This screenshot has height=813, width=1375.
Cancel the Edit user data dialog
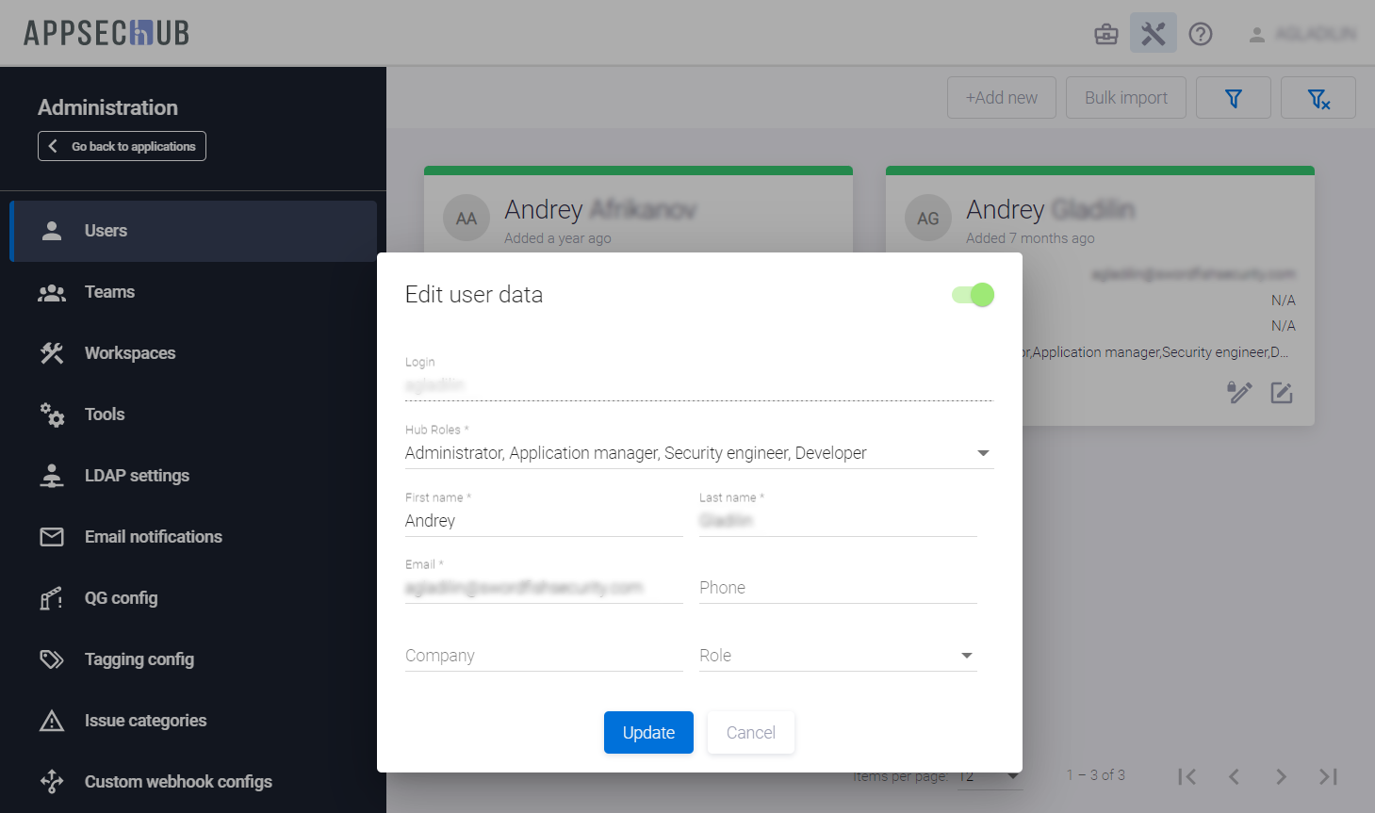point(750,733)
